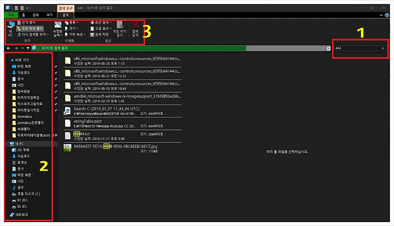Open the 녹화폴더 folder in sidebar
This screenshot has width=394, height=226.
(x=21, y=129)
